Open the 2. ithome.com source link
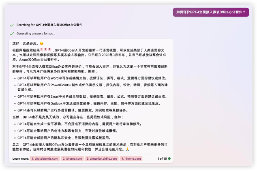 coord(73,158)
